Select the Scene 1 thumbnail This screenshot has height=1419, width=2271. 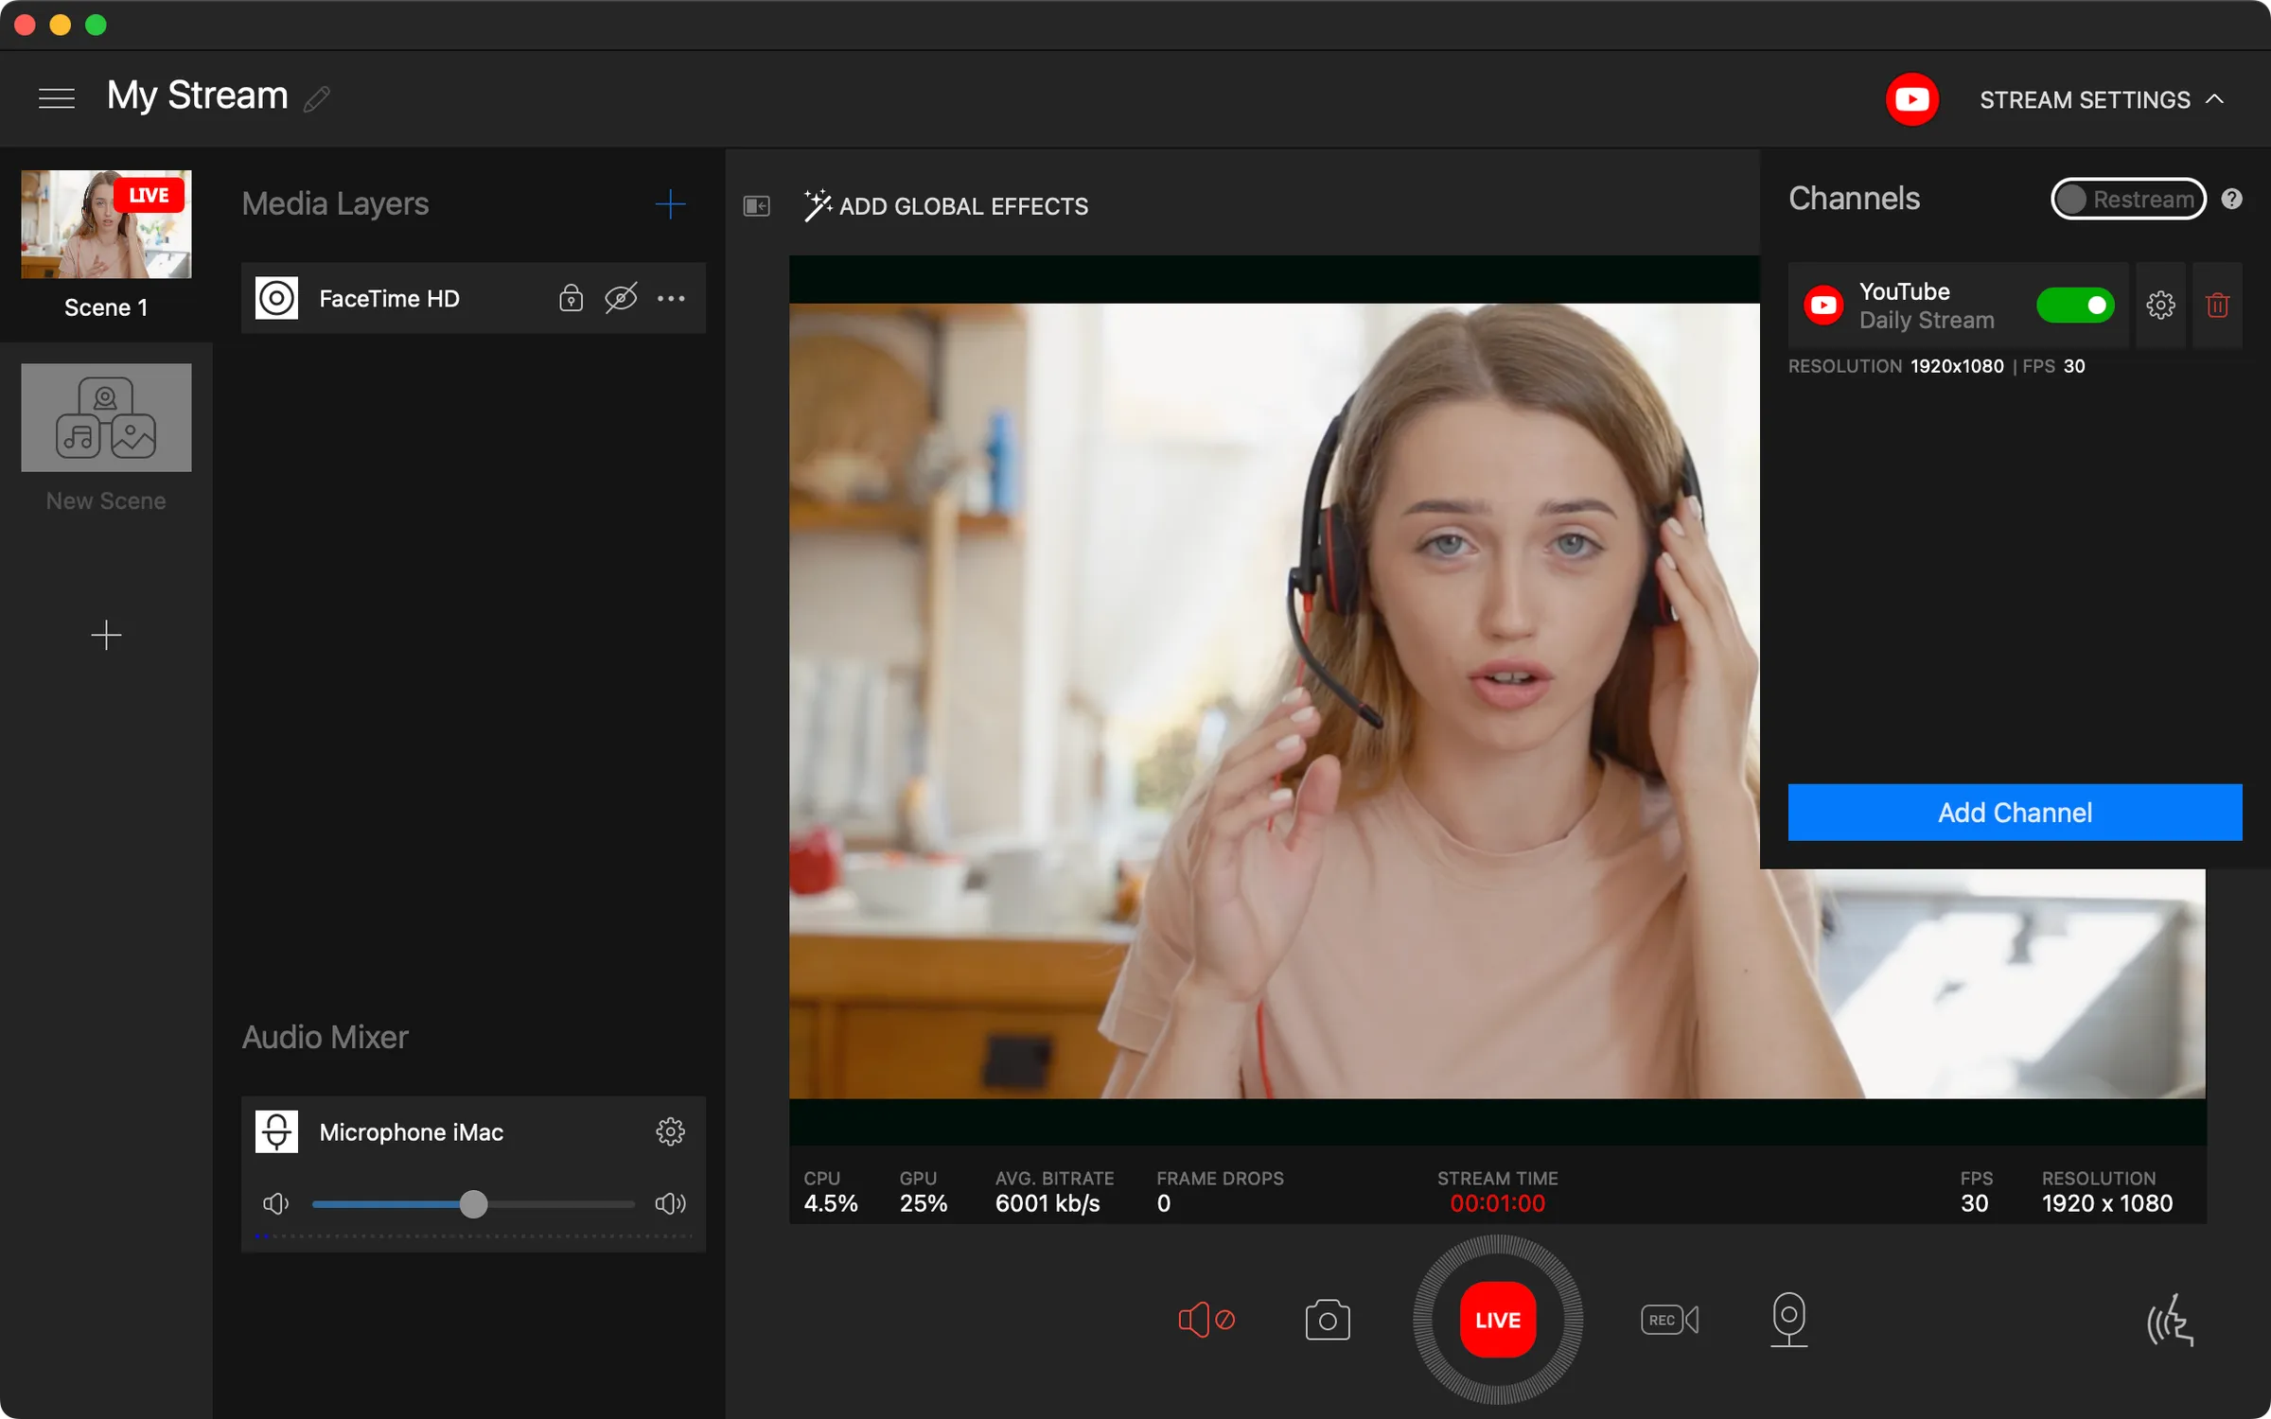point(106,224)
